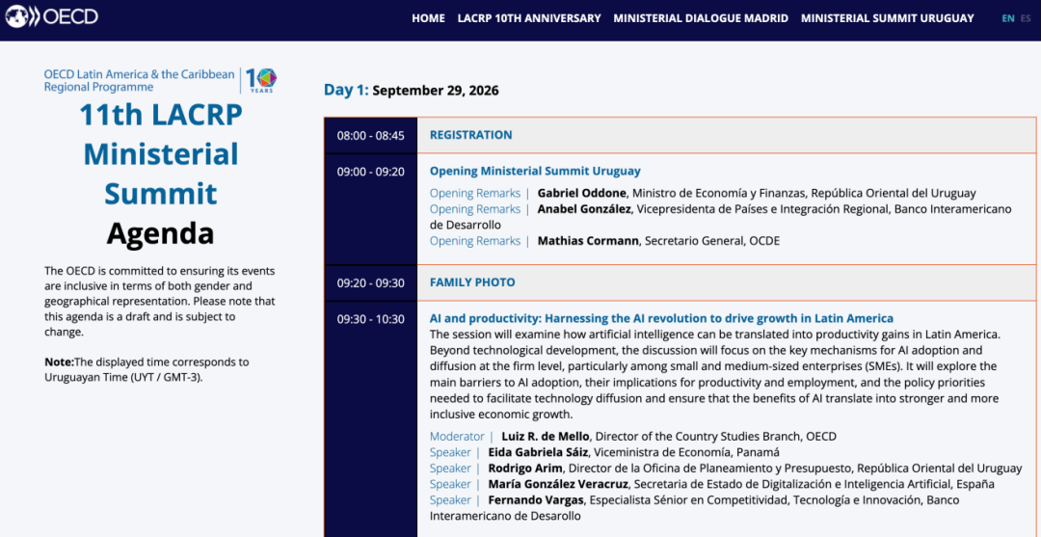This screenshot has height=537, width=1041.
Task: Click 'Day 1: September 29, 2026' heading
Action: (x=411, y=91)
